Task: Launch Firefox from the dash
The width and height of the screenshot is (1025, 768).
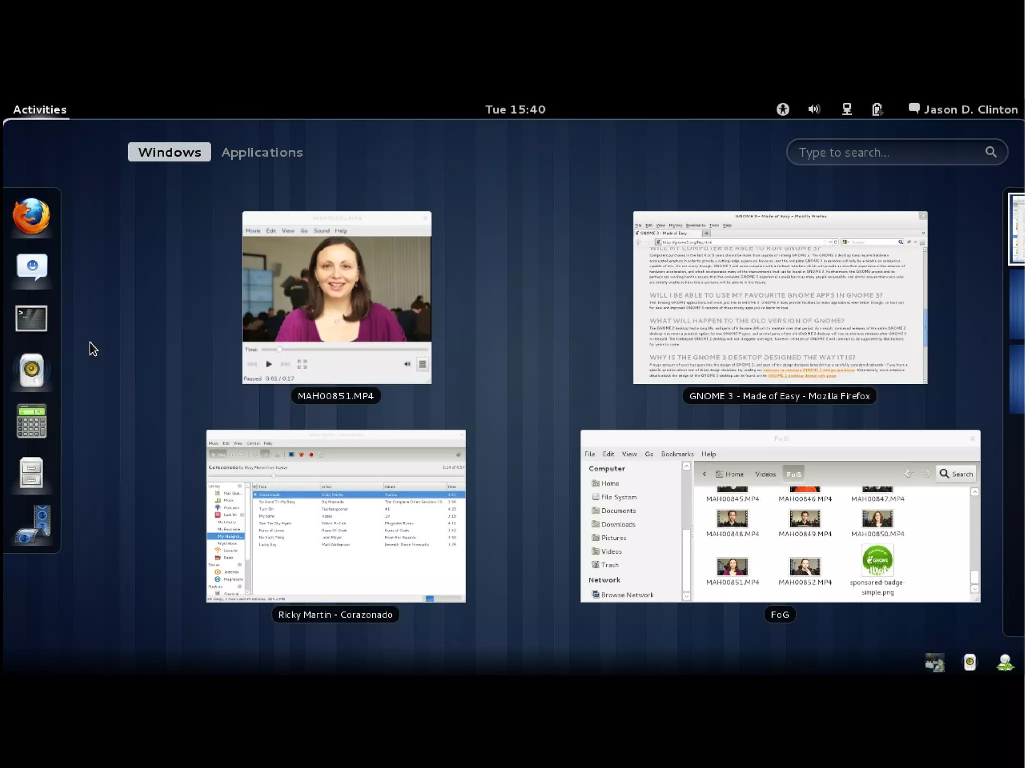Action: pyautogui.click(x=31, y=217)
